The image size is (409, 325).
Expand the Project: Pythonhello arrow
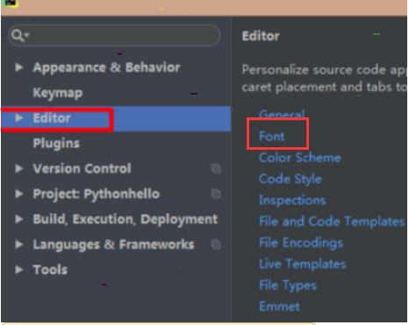19,194
